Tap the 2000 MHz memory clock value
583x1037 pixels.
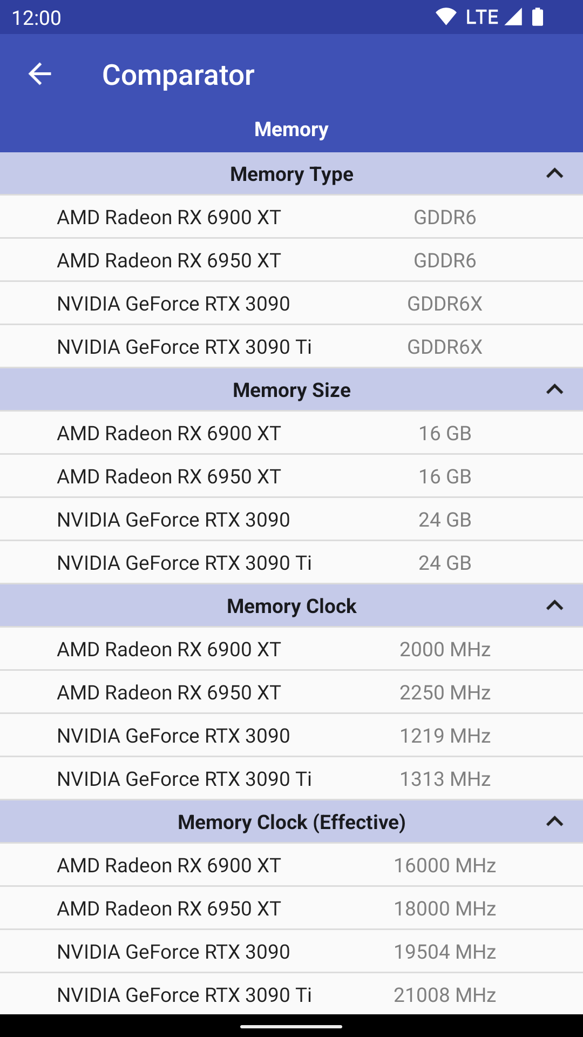[445, 649]
